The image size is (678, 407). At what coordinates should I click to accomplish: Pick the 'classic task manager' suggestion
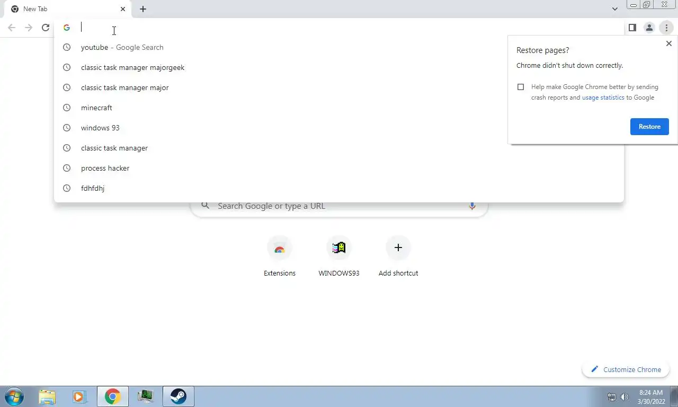click(339, 148)
